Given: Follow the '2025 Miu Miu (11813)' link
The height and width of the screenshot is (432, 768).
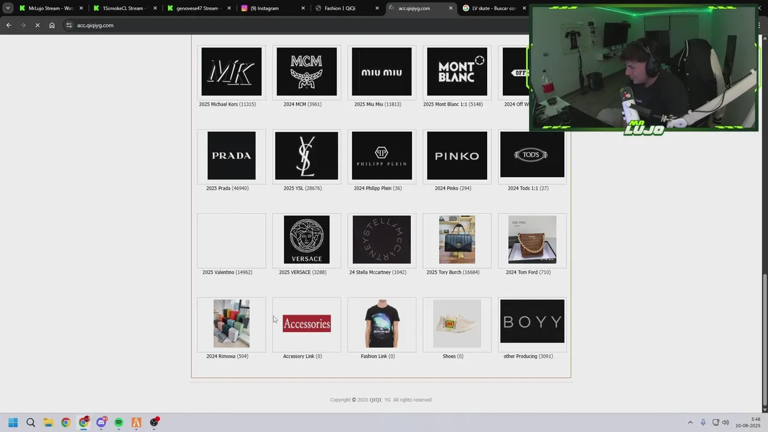Looking at the screenshot, I should (x=377, y=104).
